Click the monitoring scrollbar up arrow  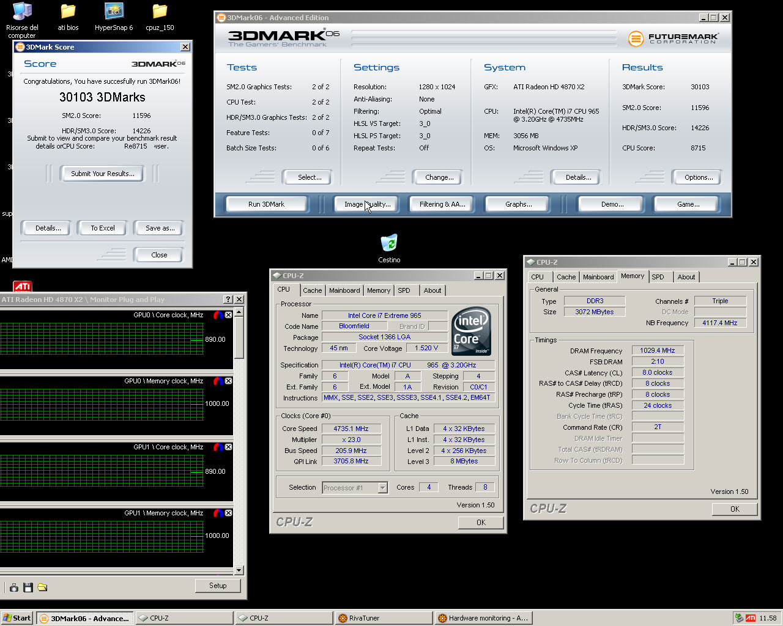[239, 312]
